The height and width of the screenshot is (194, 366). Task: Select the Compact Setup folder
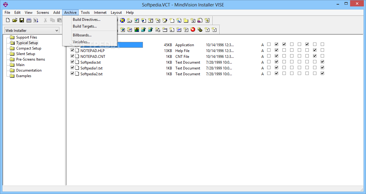point(29,48)
